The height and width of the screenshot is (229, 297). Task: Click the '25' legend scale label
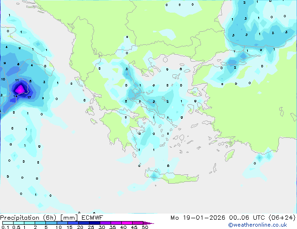click(x=91, y=227)
